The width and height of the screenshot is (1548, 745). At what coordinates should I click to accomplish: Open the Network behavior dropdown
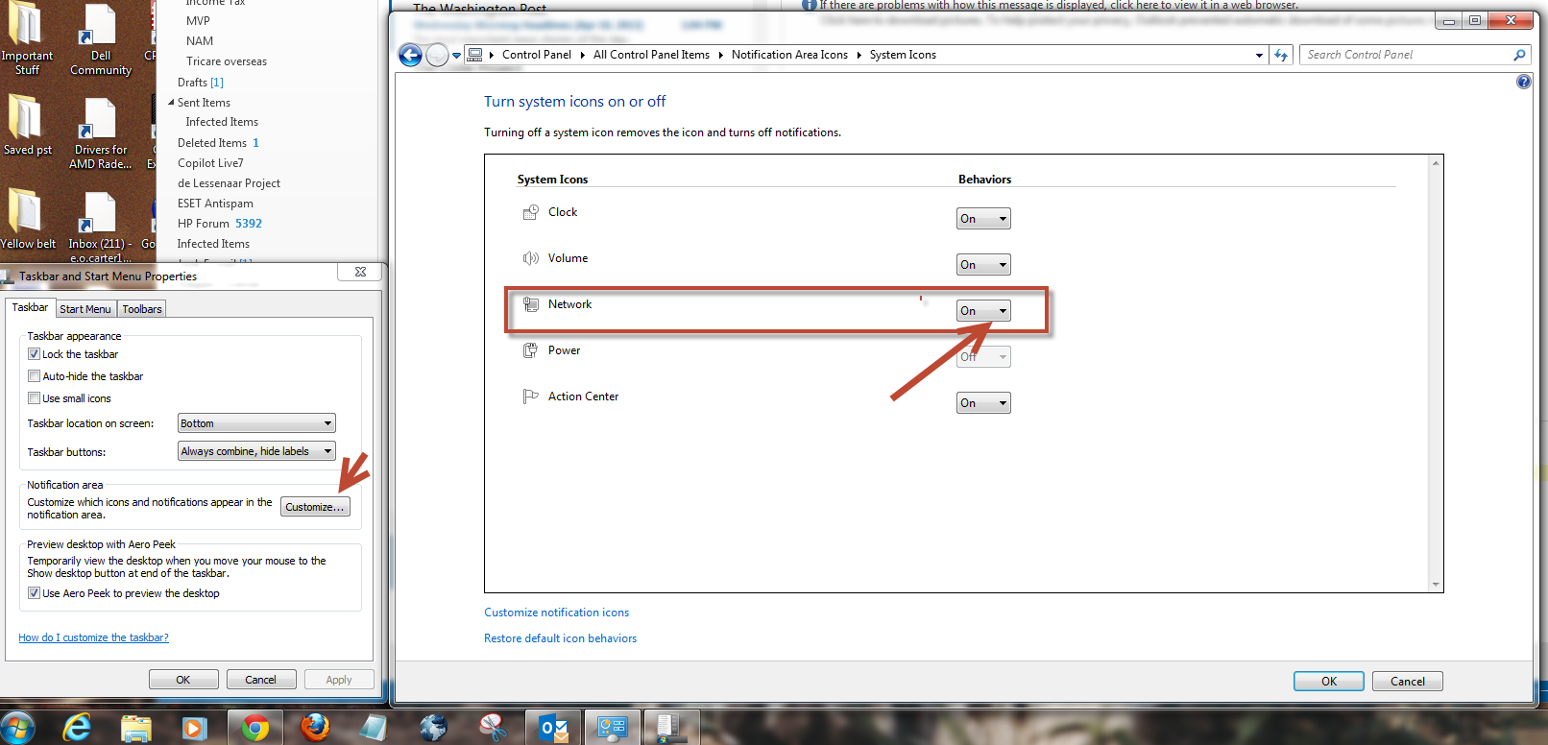click(x=983, y=311)
